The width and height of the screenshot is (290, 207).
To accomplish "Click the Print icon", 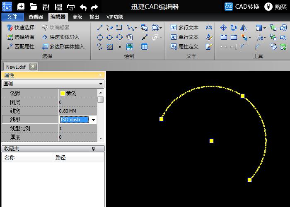I will (71, 7).
